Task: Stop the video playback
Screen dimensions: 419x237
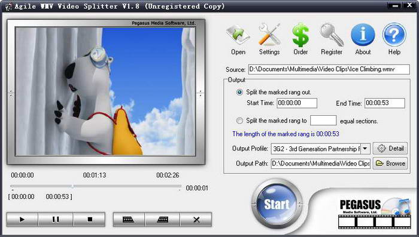Action: tap(90, 220)
